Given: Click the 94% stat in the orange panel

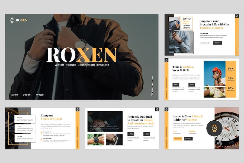Looking at the screenshot, I should click(x=231, y=69).
